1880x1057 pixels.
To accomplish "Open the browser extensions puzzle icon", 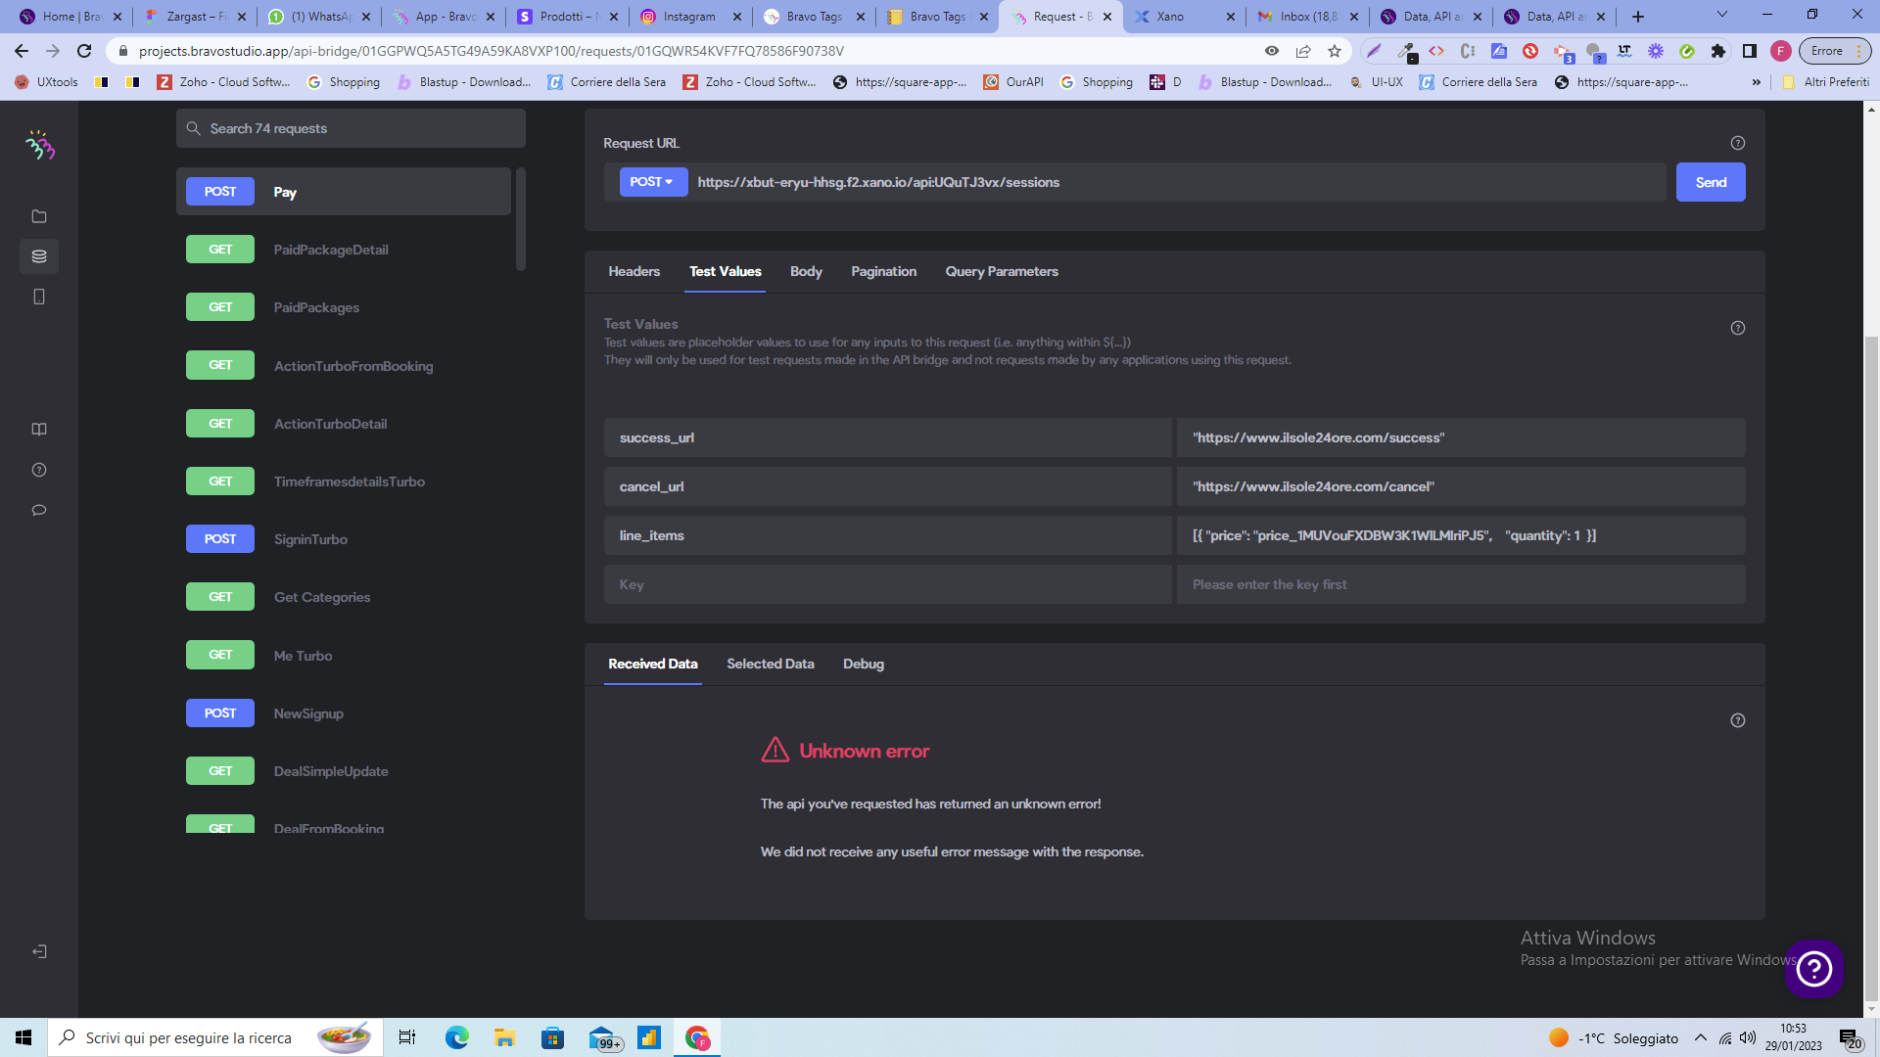I will 1718,51.
